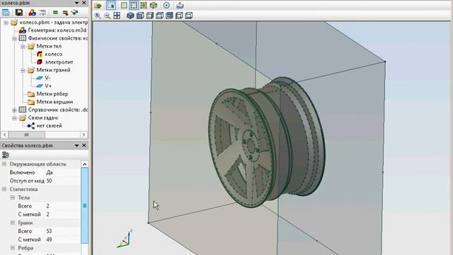The height and width of the screenshot is (255, 453).
Task: Click the view results icon with green arrow
Action: pyautogui.click(x=75, y=13)
